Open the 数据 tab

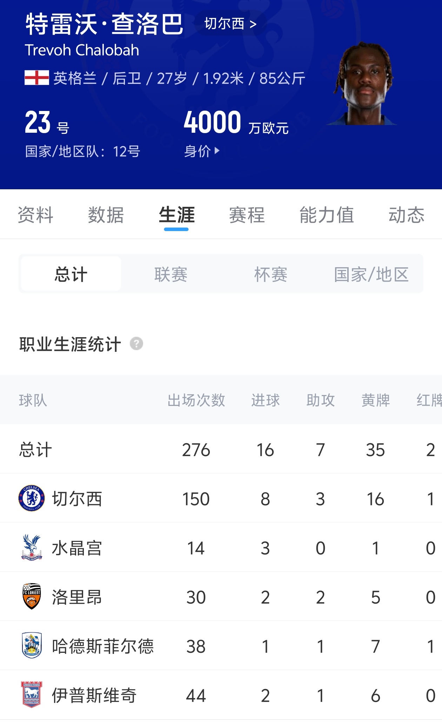106,215
